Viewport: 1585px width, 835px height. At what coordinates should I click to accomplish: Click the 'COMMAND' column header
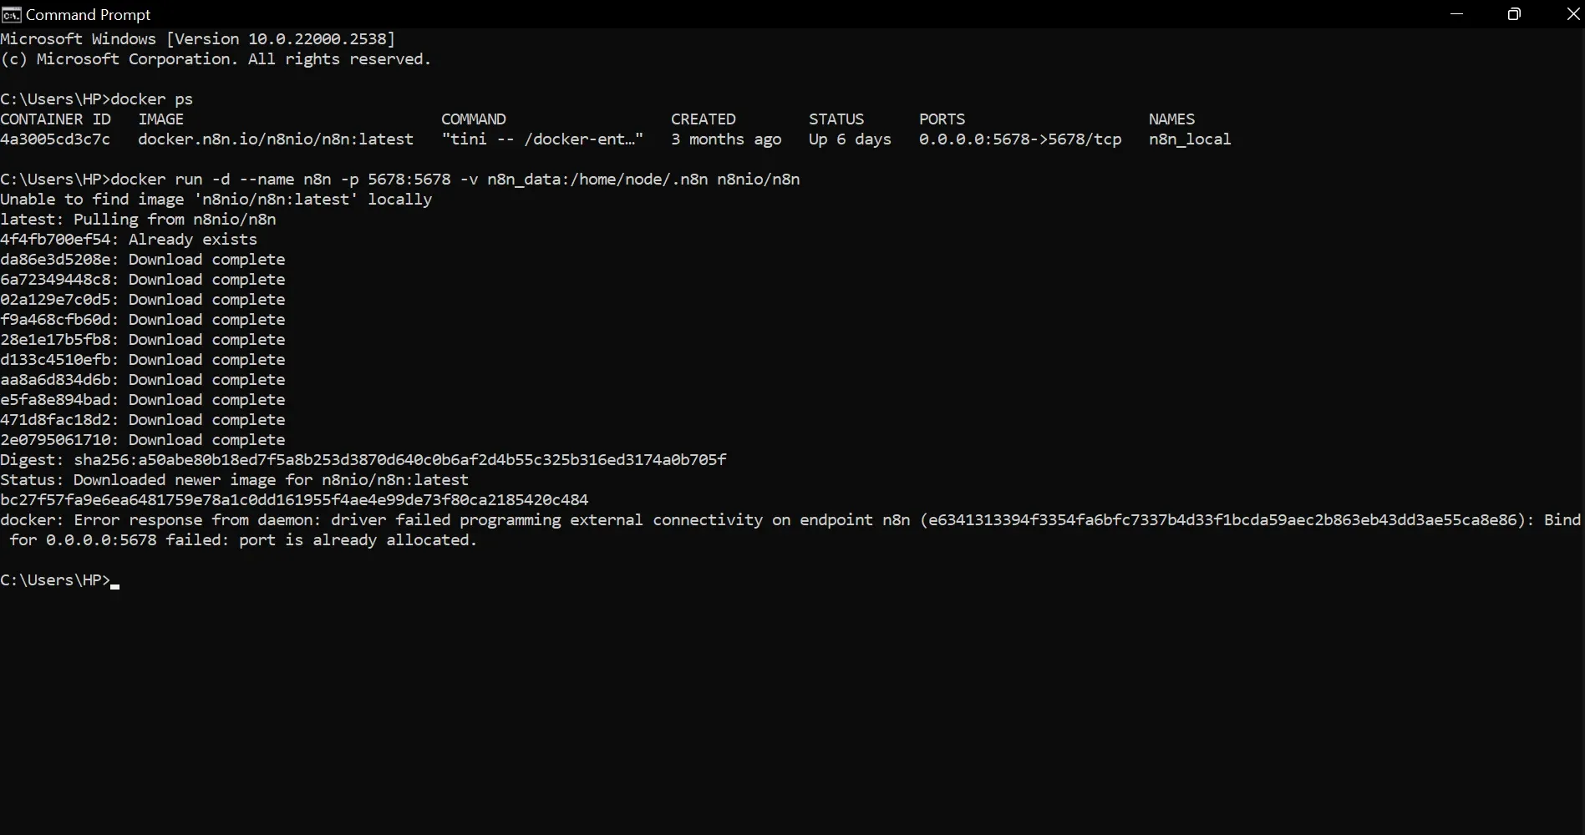[474, 119]
